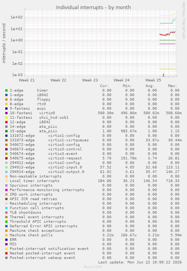Click the 'Week 25' x-axis label
The image size is (187, 271).
pos(153,80)
